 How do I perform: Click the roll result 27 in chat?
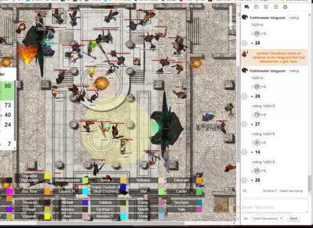tap(257, 124)
